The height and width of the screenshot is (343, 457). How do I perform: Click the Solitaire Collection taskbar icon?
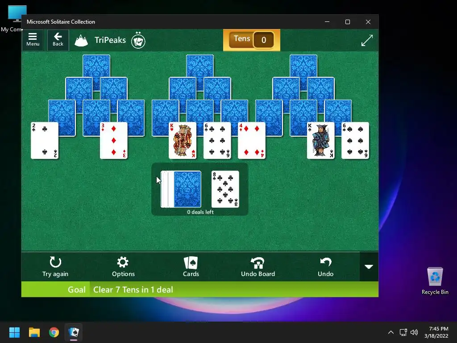tap(74, 332)
